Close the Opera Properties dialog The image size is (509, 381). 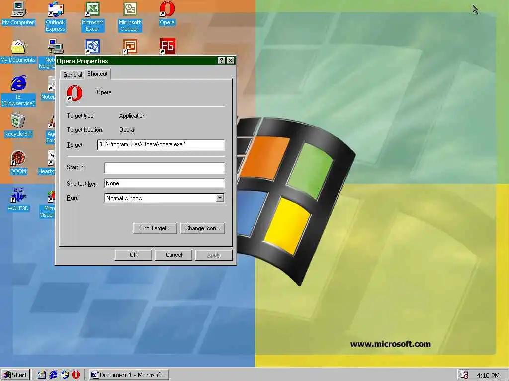coord(231,60)
